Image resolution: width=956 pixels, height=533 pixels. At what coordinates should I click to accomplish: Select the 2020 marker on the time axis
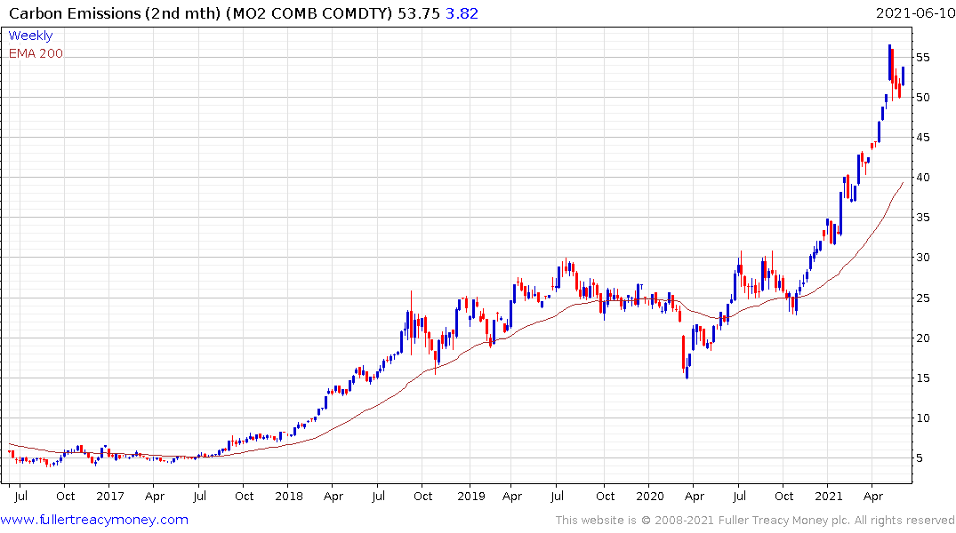click(650, 496)
